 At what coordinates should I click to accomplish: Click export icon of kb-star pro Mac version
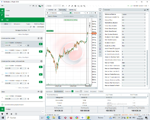[38, 38]
